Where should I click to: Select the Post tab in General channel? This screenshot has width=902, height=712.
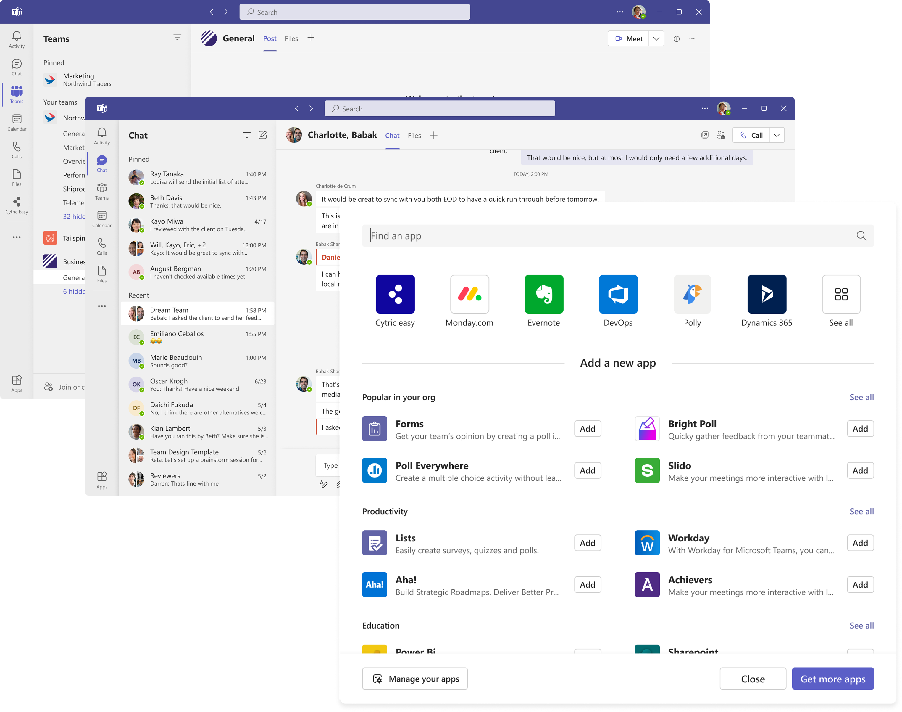click(x=270, y=39)
